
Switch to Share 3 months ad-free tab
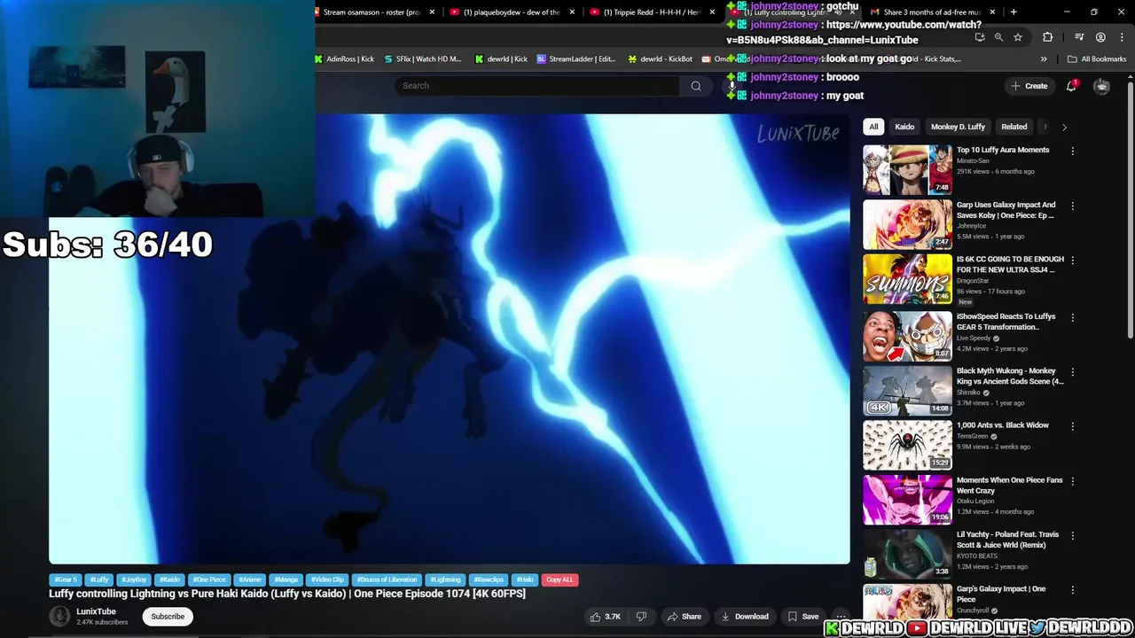tap(931, 12)
